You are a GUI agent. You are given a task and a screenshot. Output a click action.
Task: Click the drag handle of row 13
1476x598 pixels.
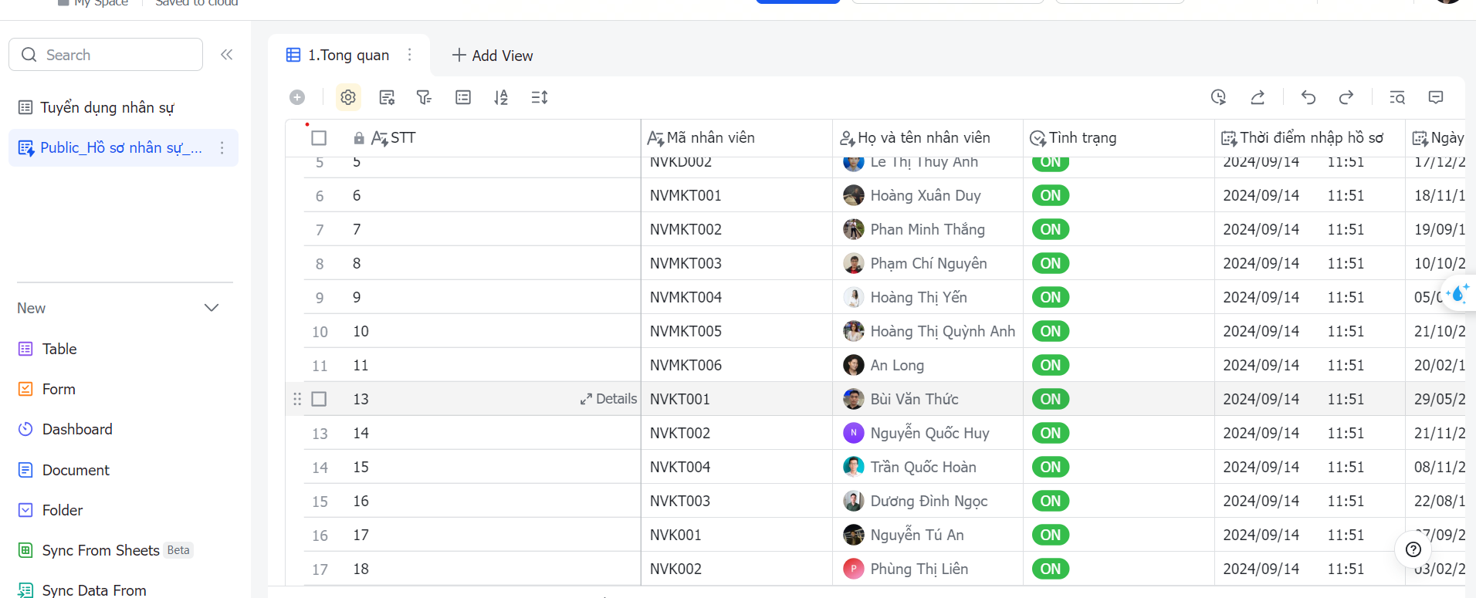click(297, 399)
